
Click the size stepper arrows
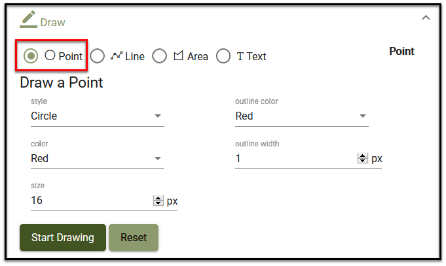coord(158,201)
